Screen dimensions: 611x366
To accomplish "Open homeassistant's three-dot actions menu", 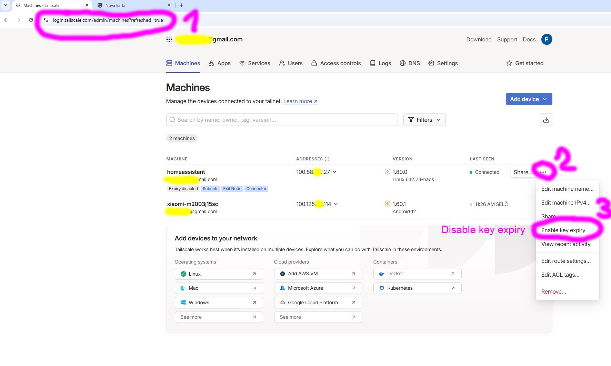I will point(543,172).
